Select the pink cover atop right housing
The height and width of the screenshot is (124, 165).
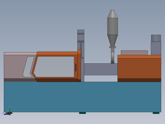coord(134,53)
